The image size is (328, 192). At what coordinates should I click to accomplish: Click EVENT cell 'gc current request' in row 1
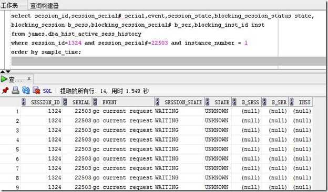[123, 111]
